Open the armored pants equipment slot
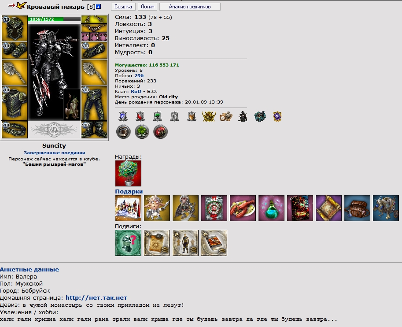This screenshot has height=327, width=402. point(94,104)
